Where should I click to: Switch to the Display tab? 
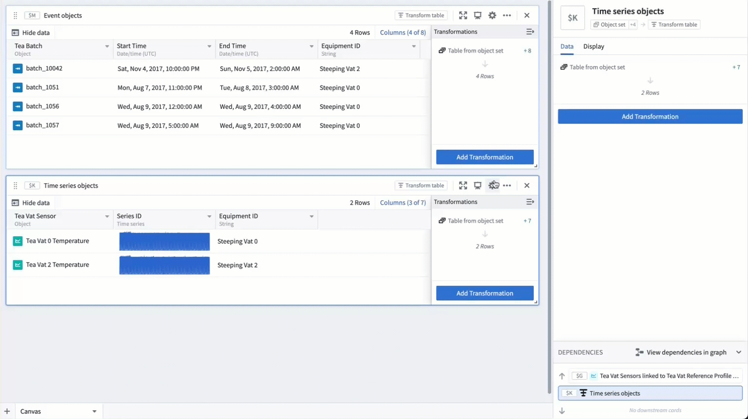pyautogui.click(x=594, y=46)
